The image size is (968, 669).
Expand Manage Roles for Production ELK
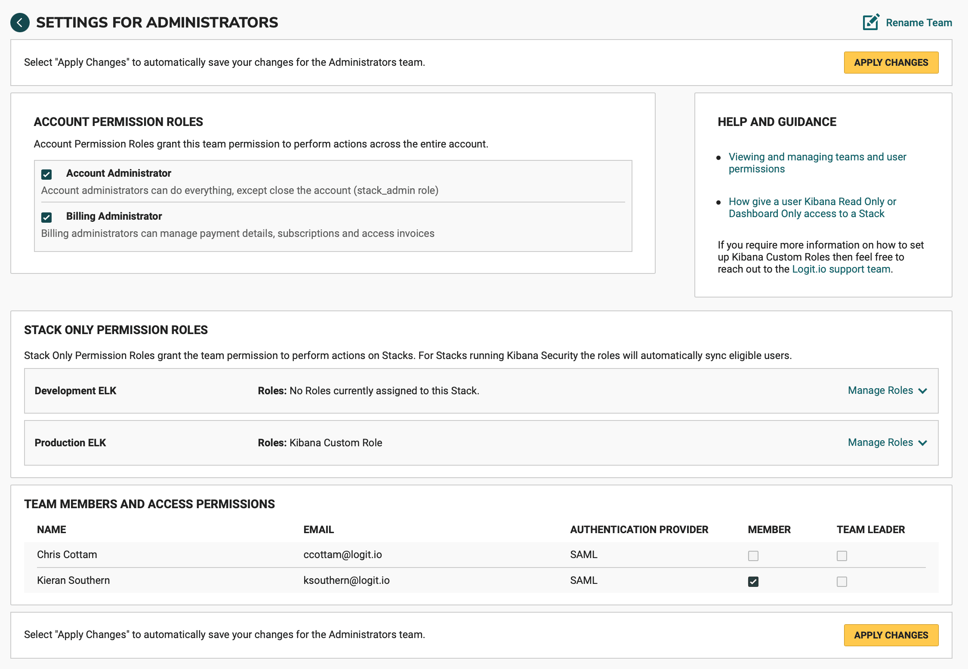(x=880, y=442)
